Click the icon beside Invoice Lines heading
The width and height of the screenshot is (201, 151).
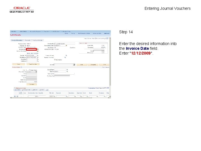(x=21, y=67)
